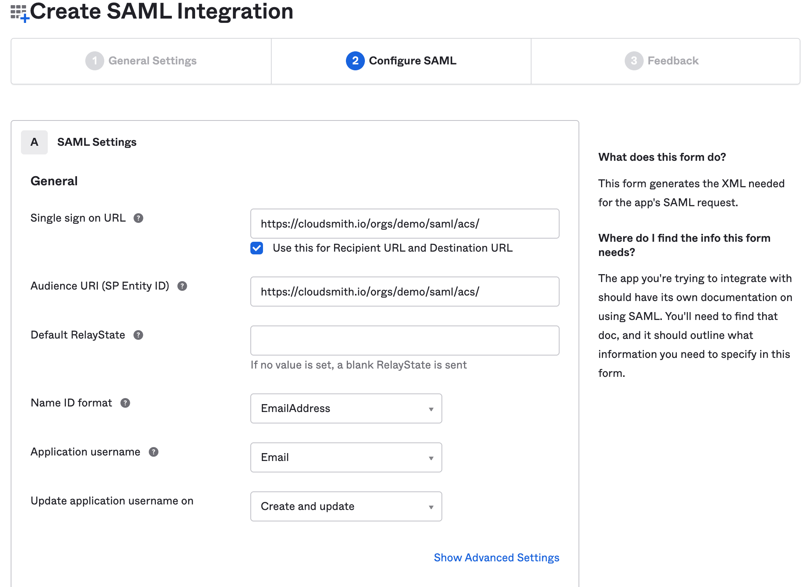Click the step 2 circle icon

tap(355, 61)
